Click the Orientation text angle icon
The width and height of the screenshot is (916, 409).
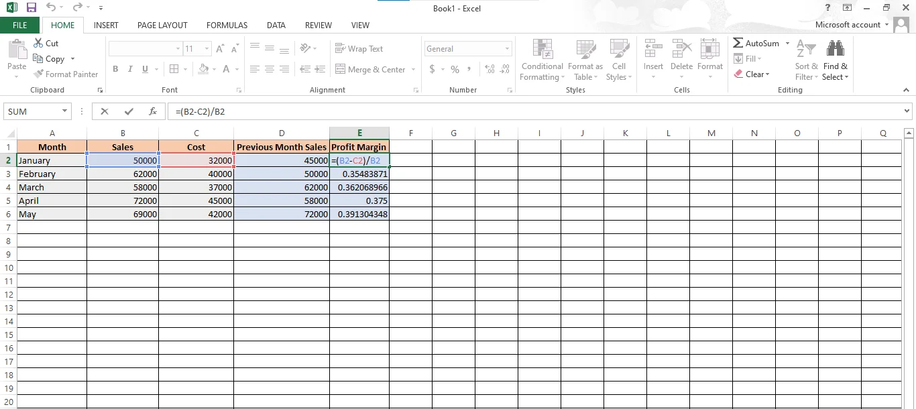point(306,48)
